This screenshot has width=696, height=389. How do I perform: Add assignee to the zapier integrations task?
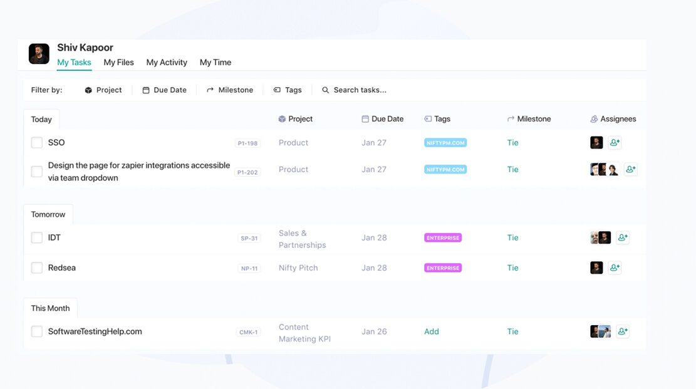tap(631, 169)
